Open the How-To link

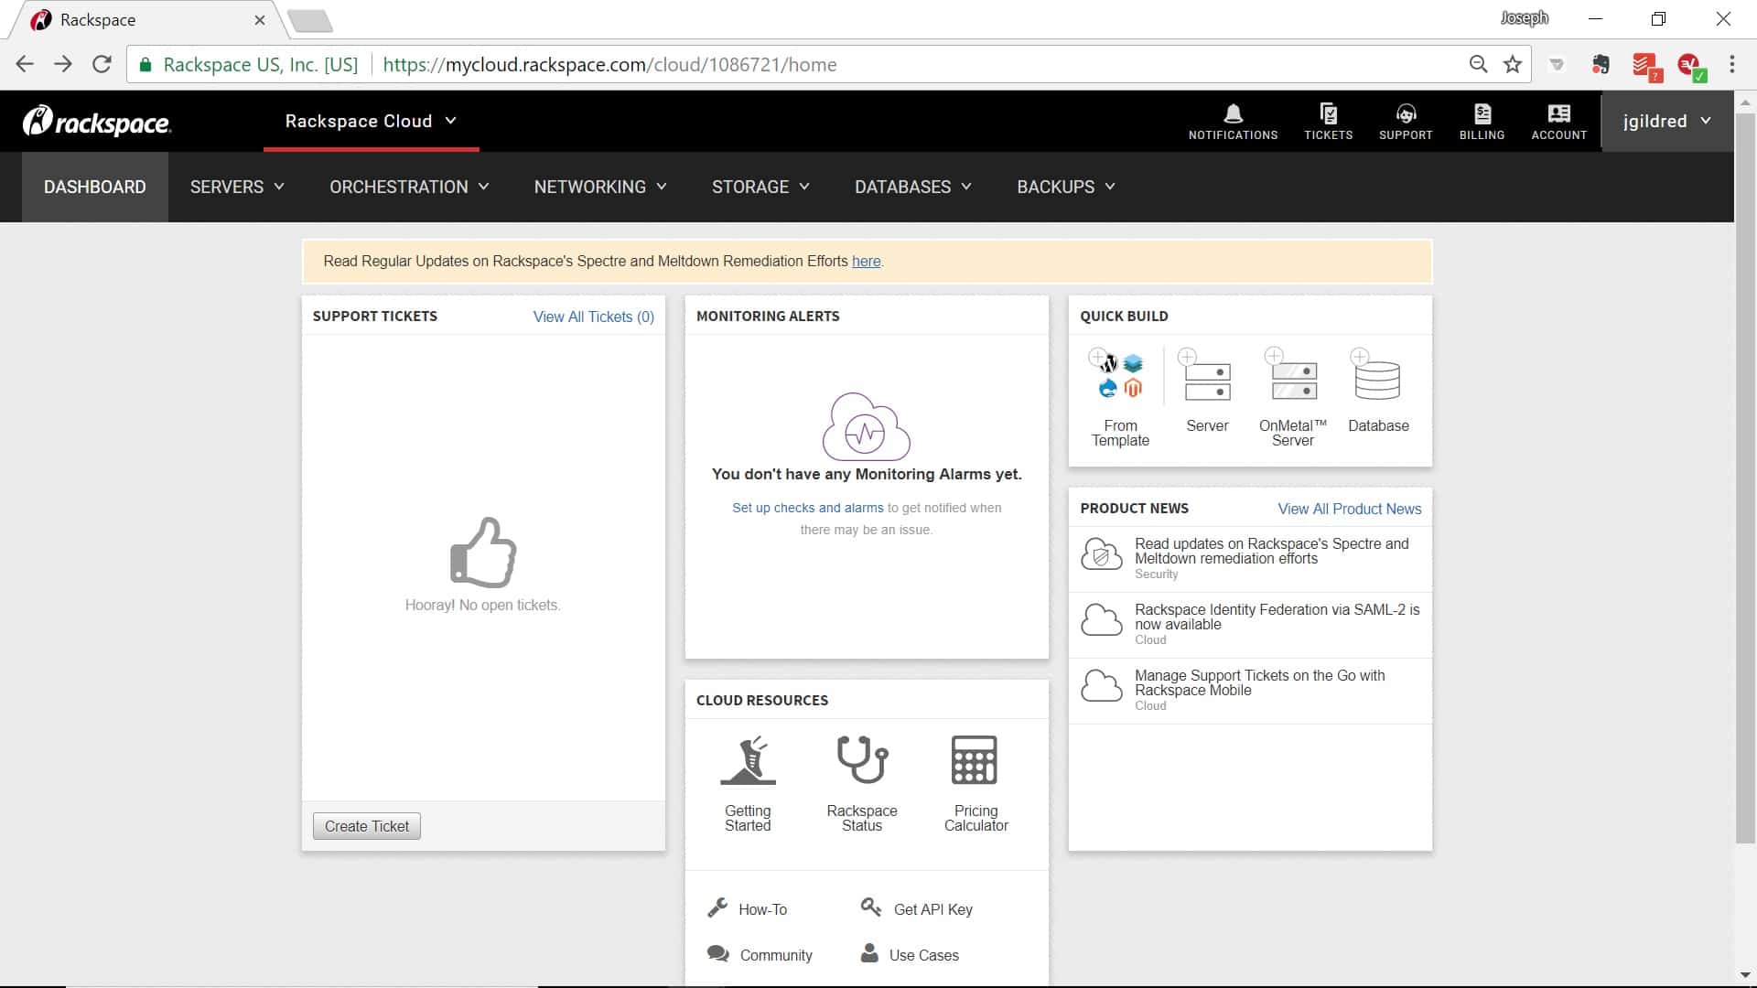coord(748,908)
